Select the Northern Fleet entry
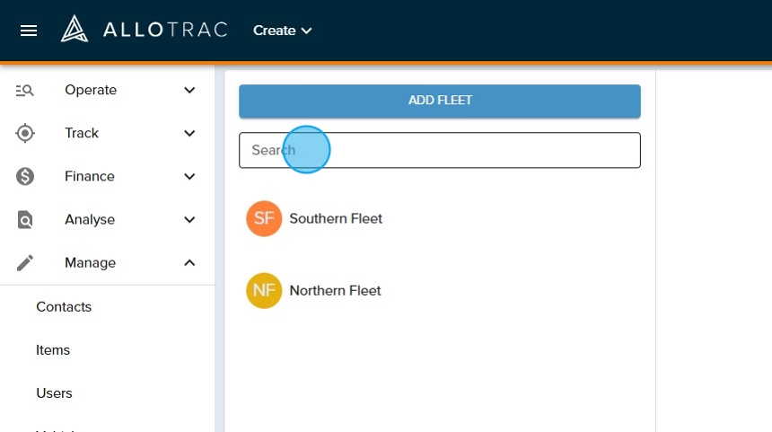This screenshot has height=432, width=772. tap(335, 291)
